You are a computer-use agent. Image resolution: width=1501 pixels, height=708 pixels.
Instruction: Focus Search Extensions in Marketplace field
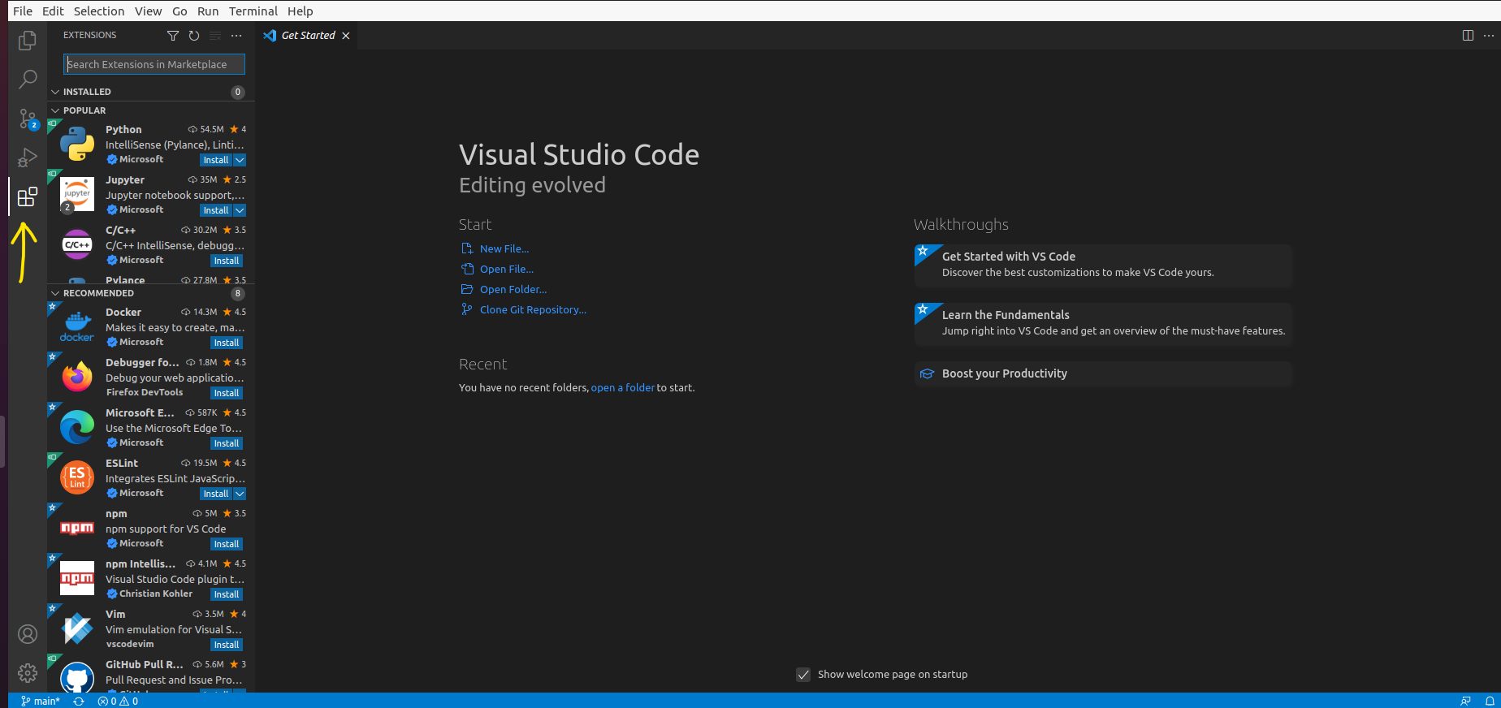(x=154, y=64)
